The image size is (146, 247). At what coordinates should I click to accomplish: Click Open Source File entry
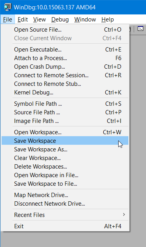coord(65,30)
